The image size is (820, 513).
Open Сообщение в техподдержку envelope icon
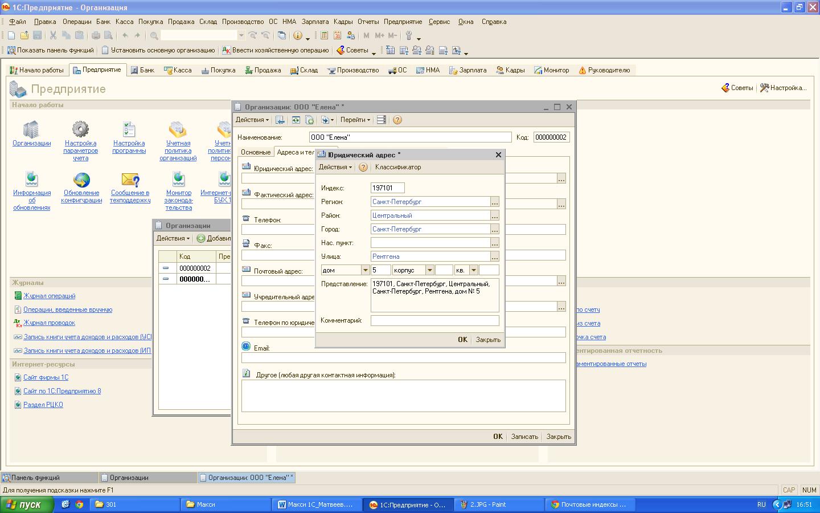click(130, 180)
